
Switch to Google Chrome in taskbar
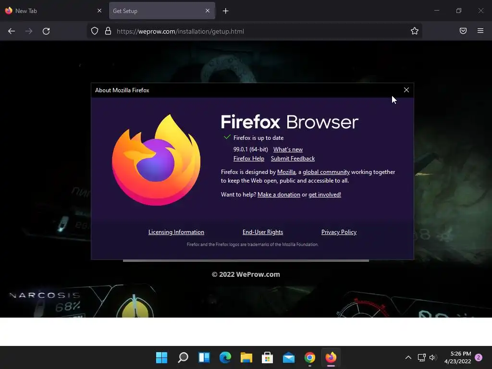310,357
